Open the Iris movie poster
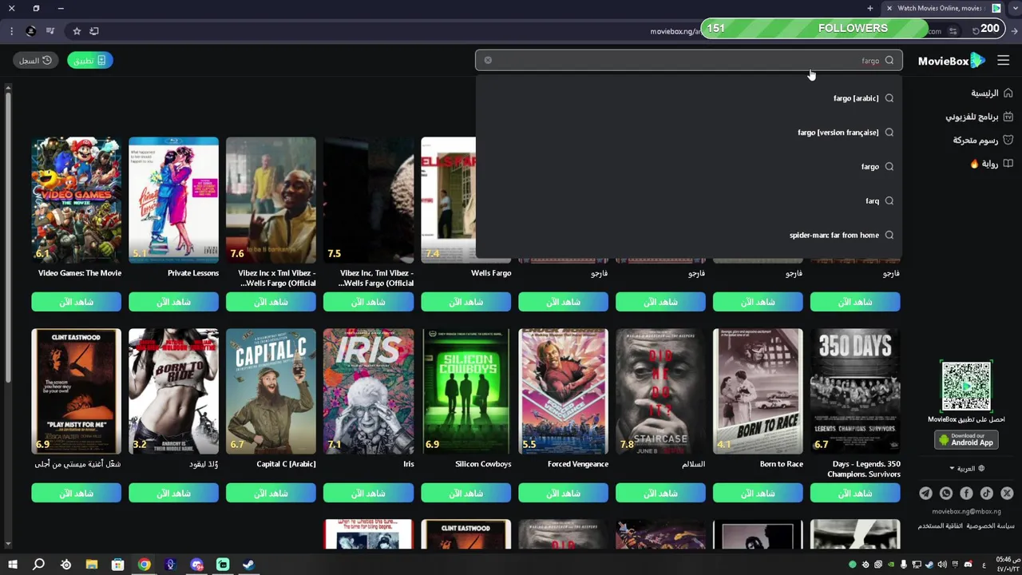 368,391
